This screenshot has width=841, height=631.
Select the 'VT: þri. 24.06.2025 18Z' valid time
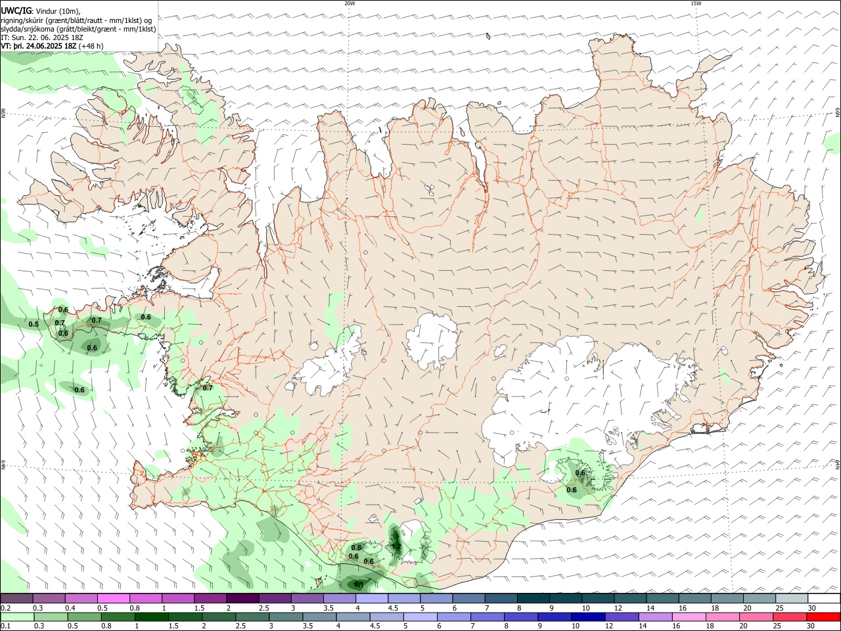(39, 46)
